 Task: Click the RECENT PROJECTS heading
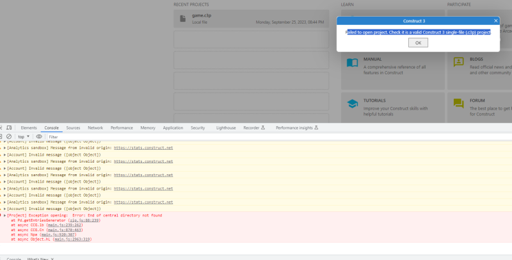(191, 4)
